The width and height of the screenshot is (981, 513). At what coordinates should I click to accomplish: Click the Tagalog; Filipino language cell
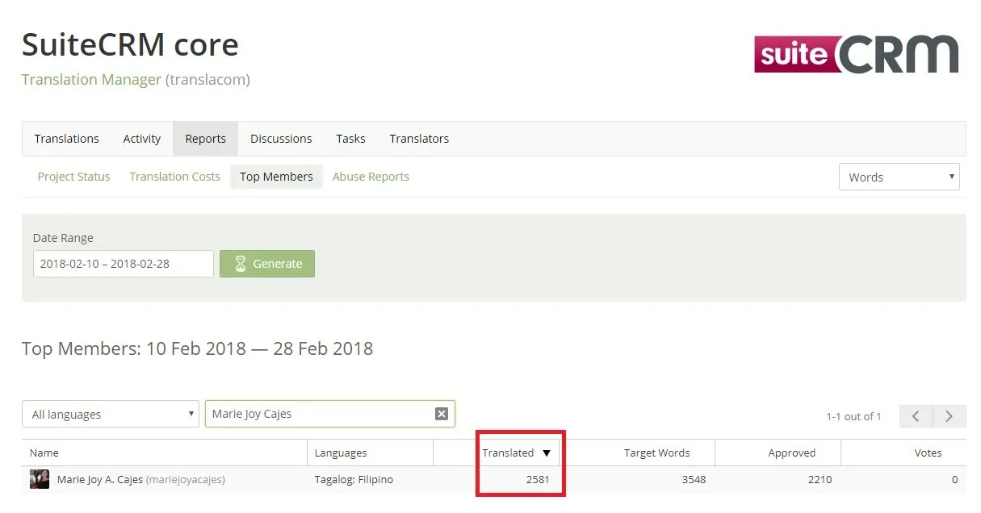[354, 480]
